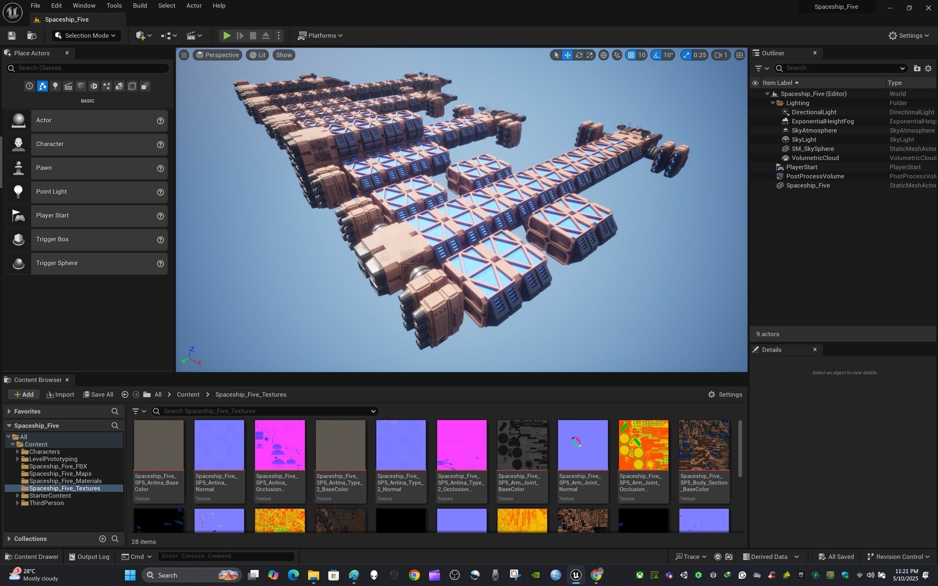Click the Eject icon in the play toolbar
This screenshot has height=586, width=938.
click(x=266, y=36)
